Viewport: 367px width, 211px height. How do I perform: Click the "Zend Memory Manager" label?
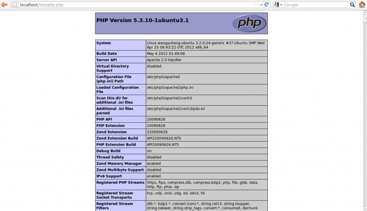[x=119, y=163]
